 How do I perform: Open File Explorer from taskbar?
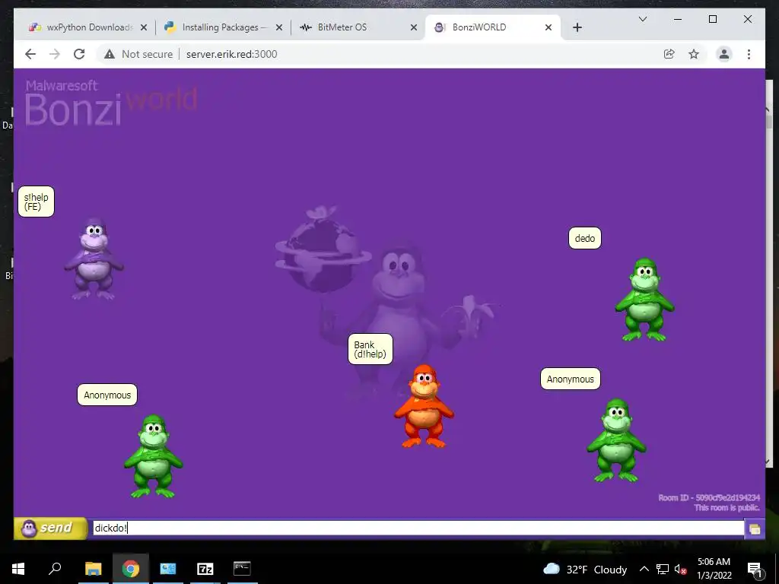(x=93, y=569)
